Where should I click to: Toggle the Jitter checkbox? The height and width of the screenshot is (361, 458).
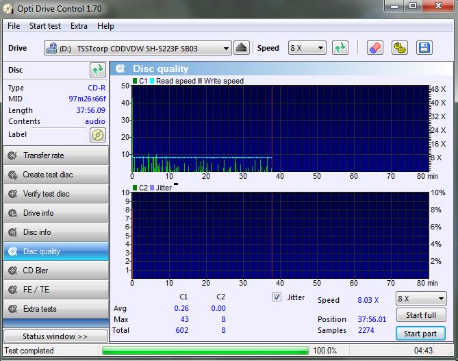click(x=277, y=297)
